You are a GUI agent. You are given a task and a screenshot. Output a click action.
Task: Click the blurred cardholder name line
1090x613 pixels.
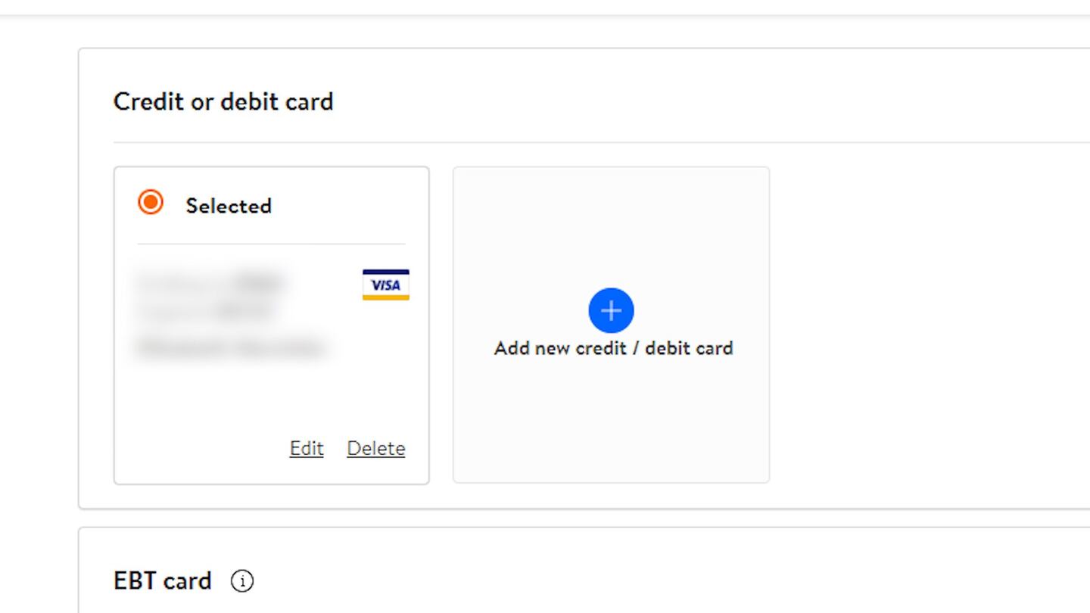(232, 348)
